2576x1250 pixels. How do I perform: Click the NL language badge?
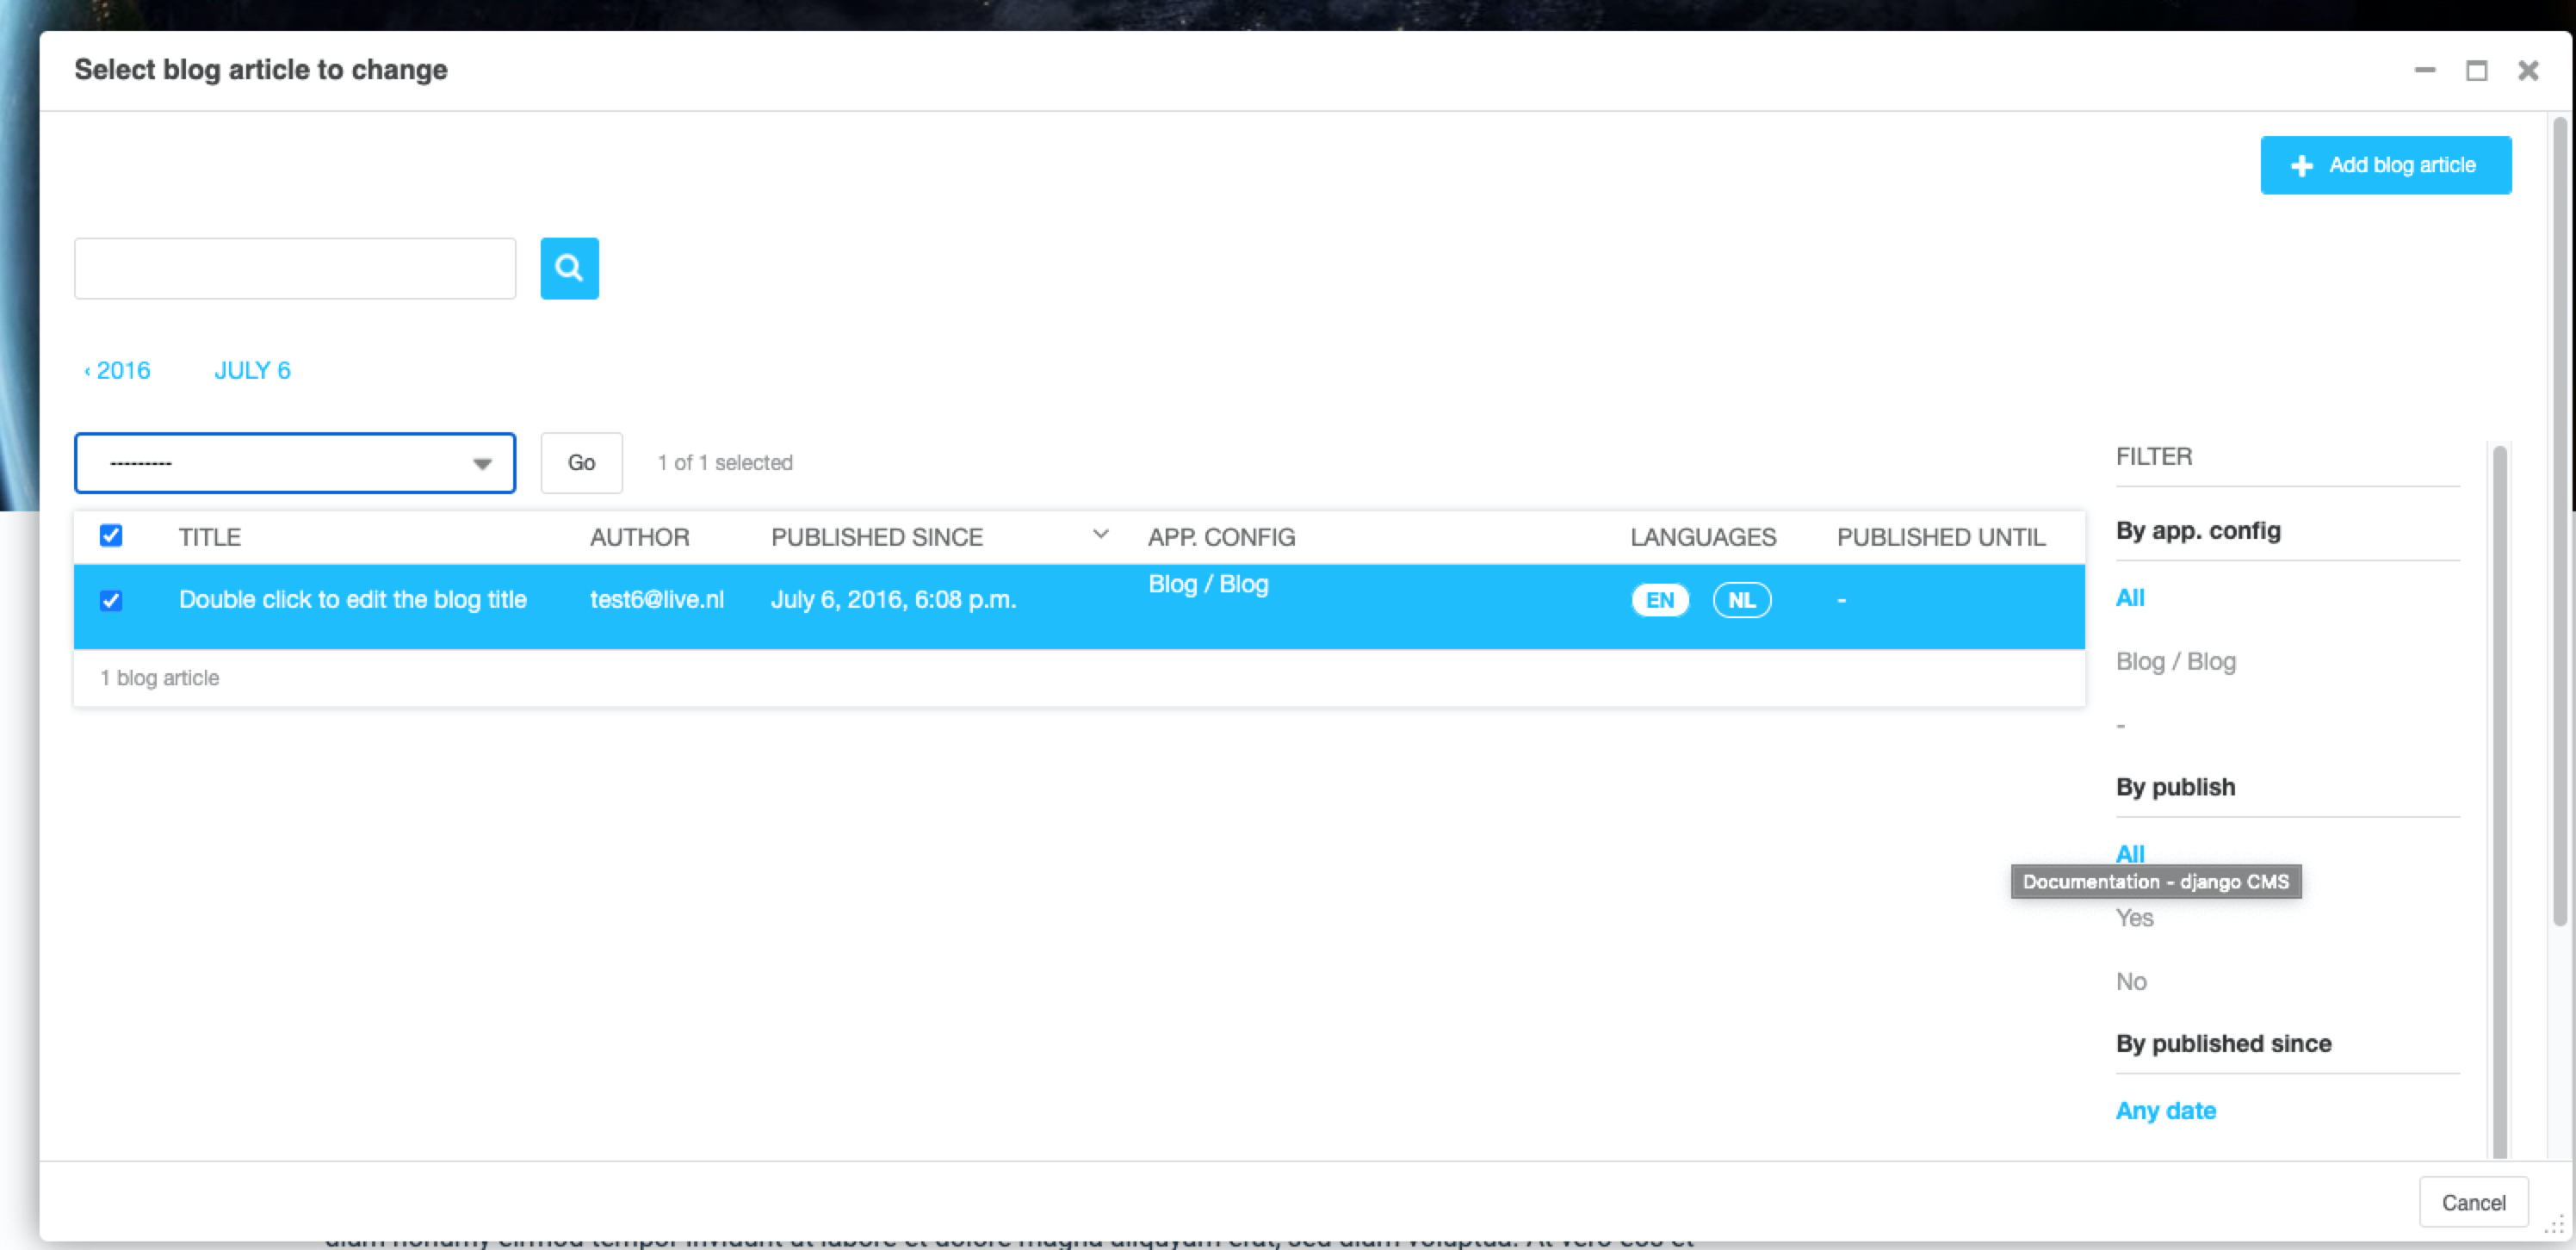pyautogui.click(x=1741, y=600)
